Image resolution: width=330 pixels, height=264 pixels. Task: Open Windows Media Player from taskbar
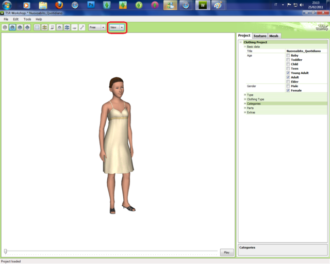pyautogui.click(x=27, y=5)
